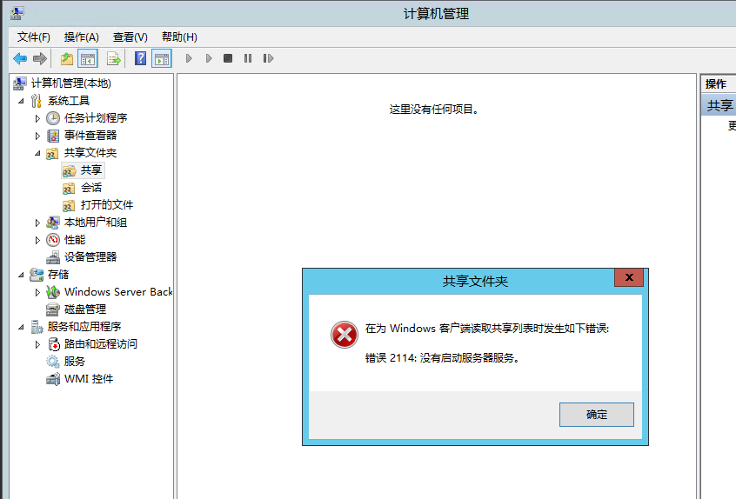Open the 操作(A) menu
Image resolution: width=736 pixels, height=499 pixels.
coord(81,37)
